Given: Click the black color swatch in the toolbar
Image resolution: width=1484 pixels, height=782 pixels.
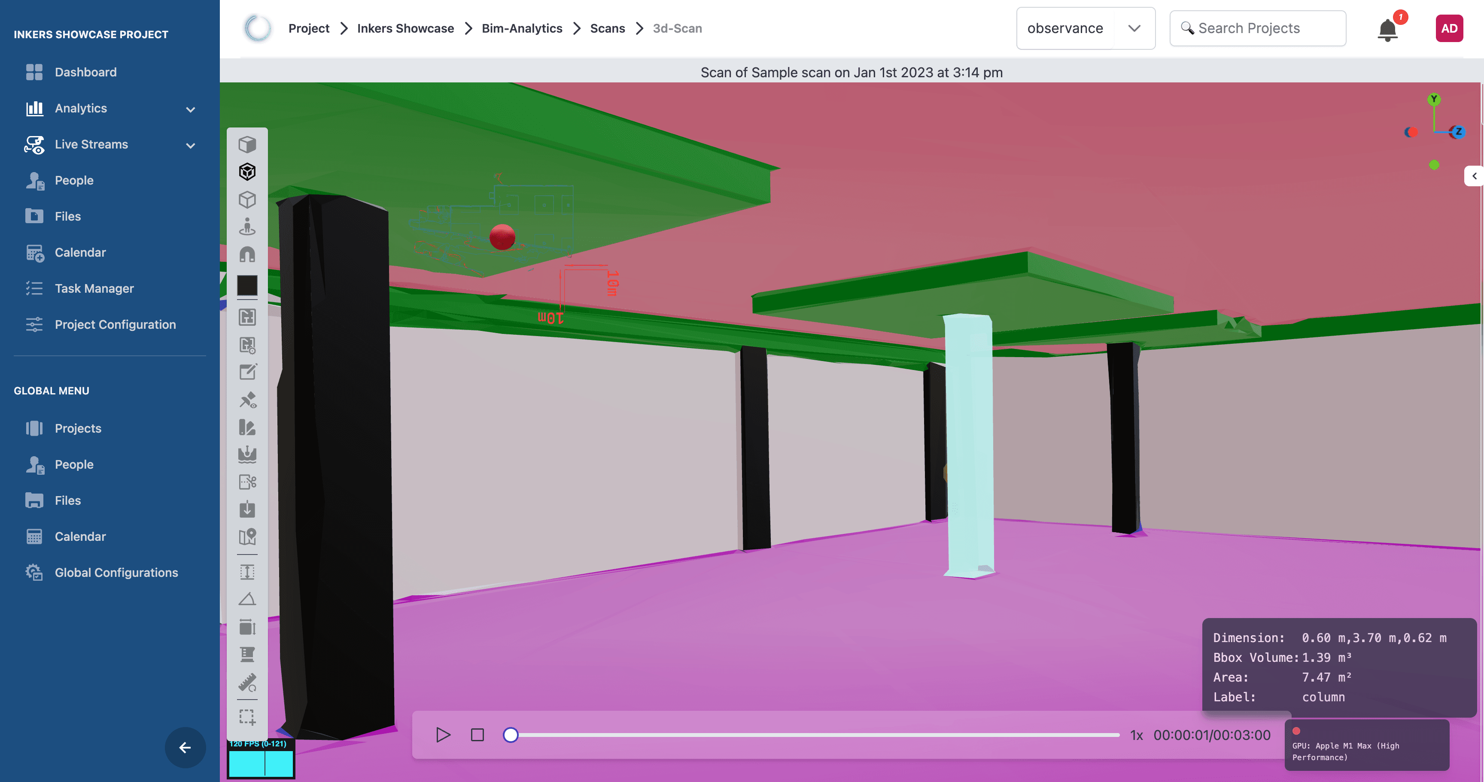Looking at the screenshot, I should click(247, 285).
